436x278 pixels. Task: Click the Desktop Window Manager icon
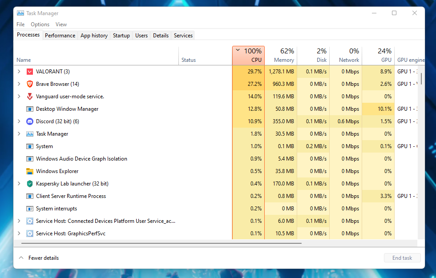coord(30,109)
